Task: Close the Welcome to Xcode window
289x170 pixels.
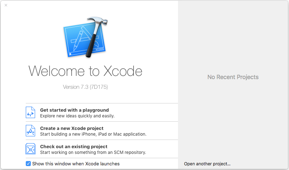Action: (6, 5)
